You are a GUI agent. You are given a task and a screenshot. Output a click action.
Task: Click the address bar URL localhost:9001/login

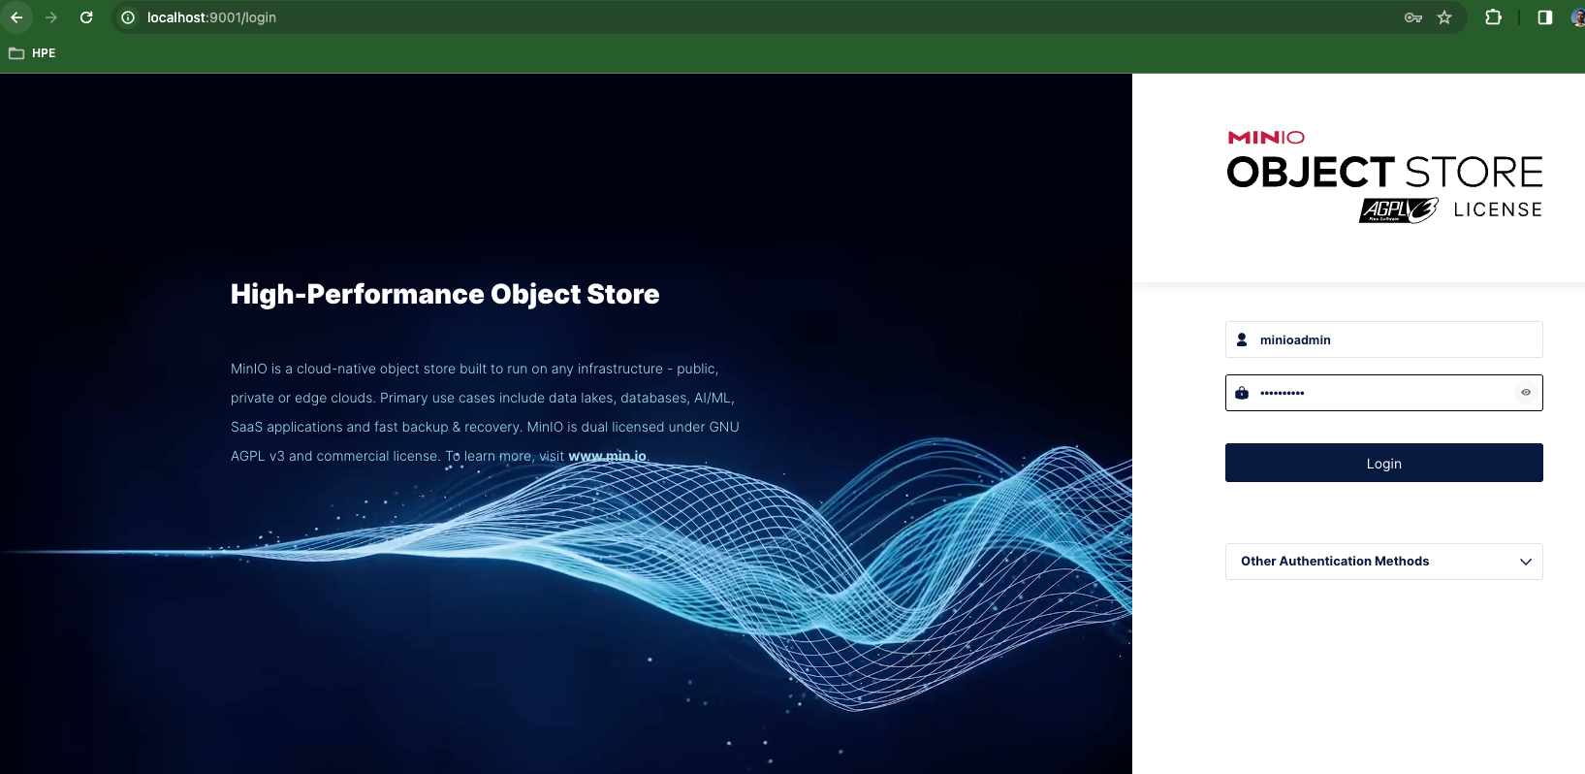coord(211,17)
